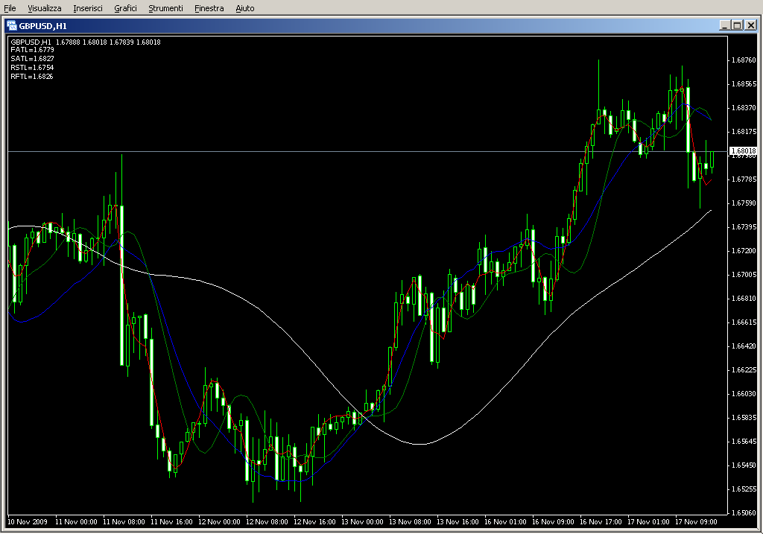The image size is (763, 534).
Task: Click the 10 Nov 2009 time label
Action: tap(28, 521)
